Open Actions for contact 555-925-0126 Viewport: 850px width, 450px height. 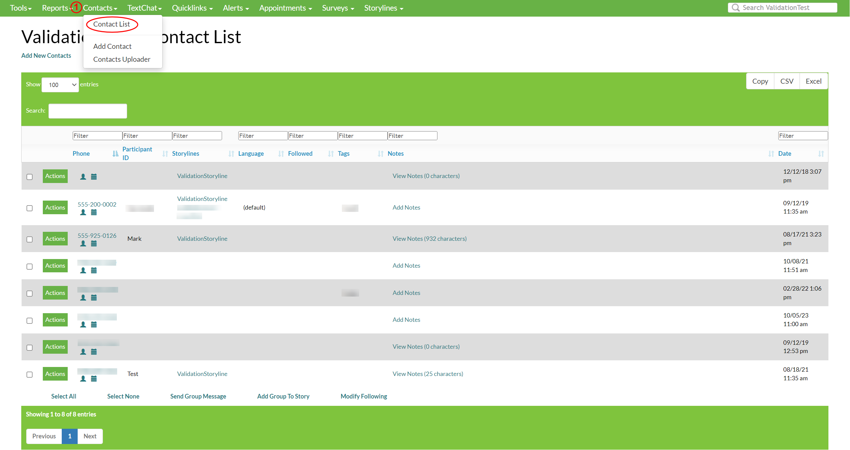(55, 238)
